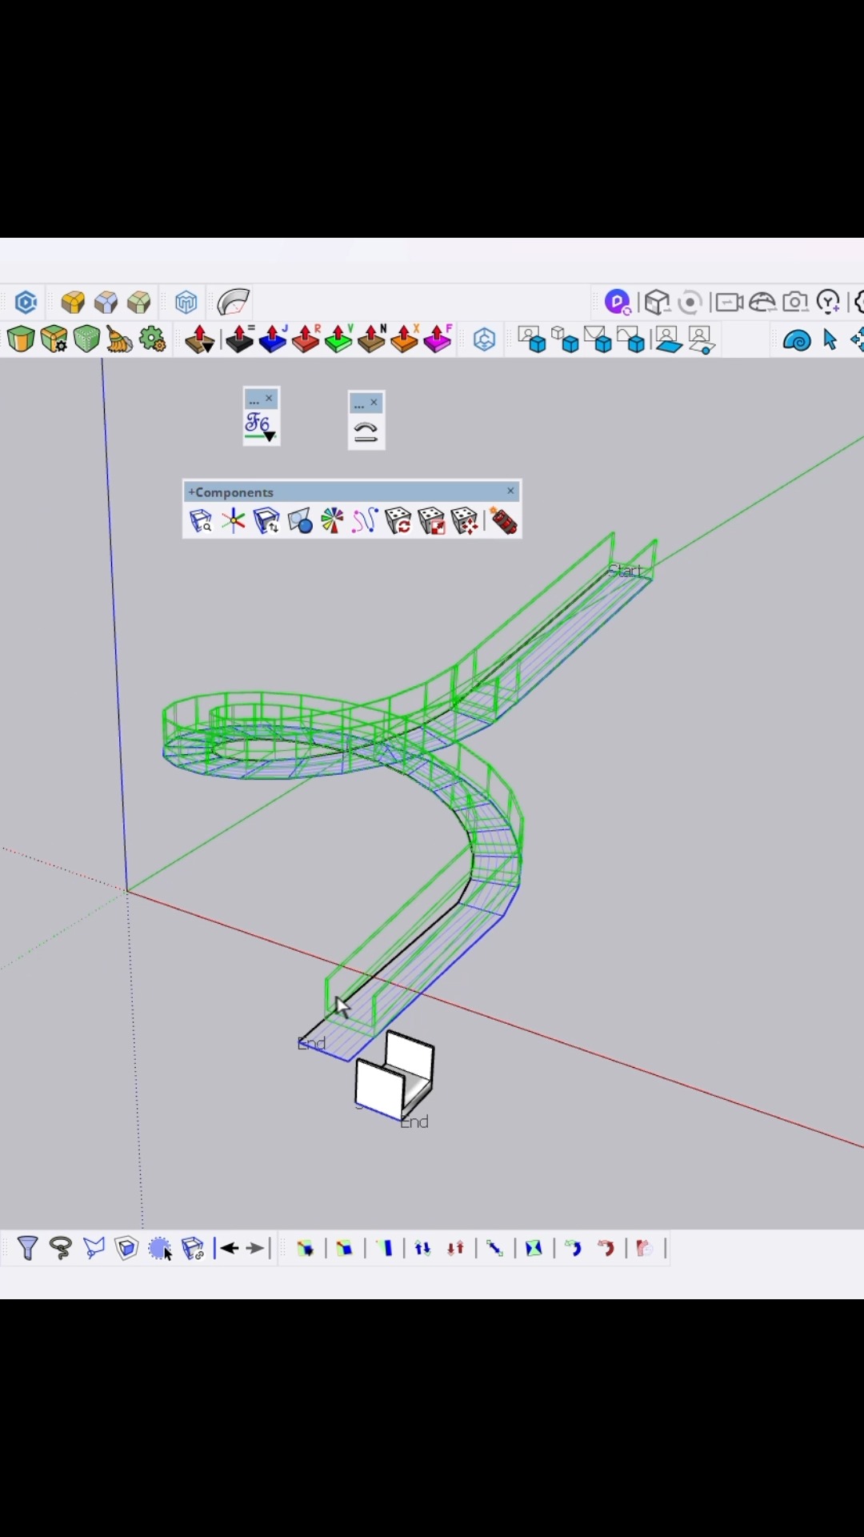Click the dice with red move arrows
Viewport: 864px width, 1537px height.
point(464,522)
